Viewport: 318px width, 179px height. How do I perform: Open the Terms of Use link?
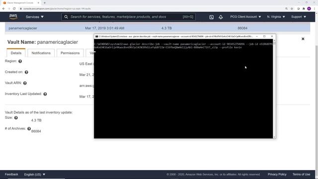click(x=301, y=175)
